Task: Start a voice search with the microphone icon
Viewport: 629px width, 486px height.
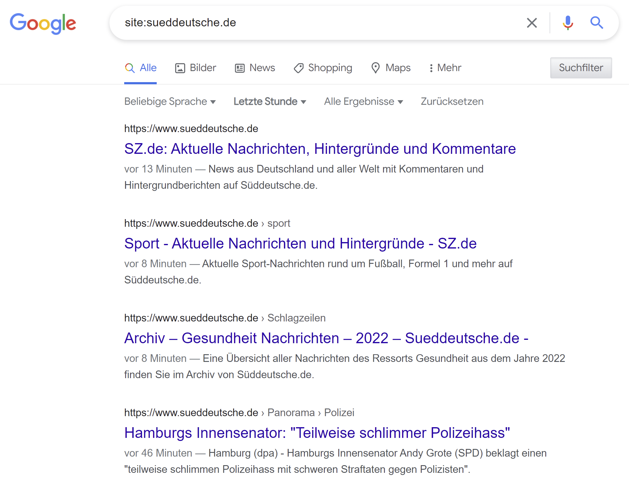Action: 568,23
